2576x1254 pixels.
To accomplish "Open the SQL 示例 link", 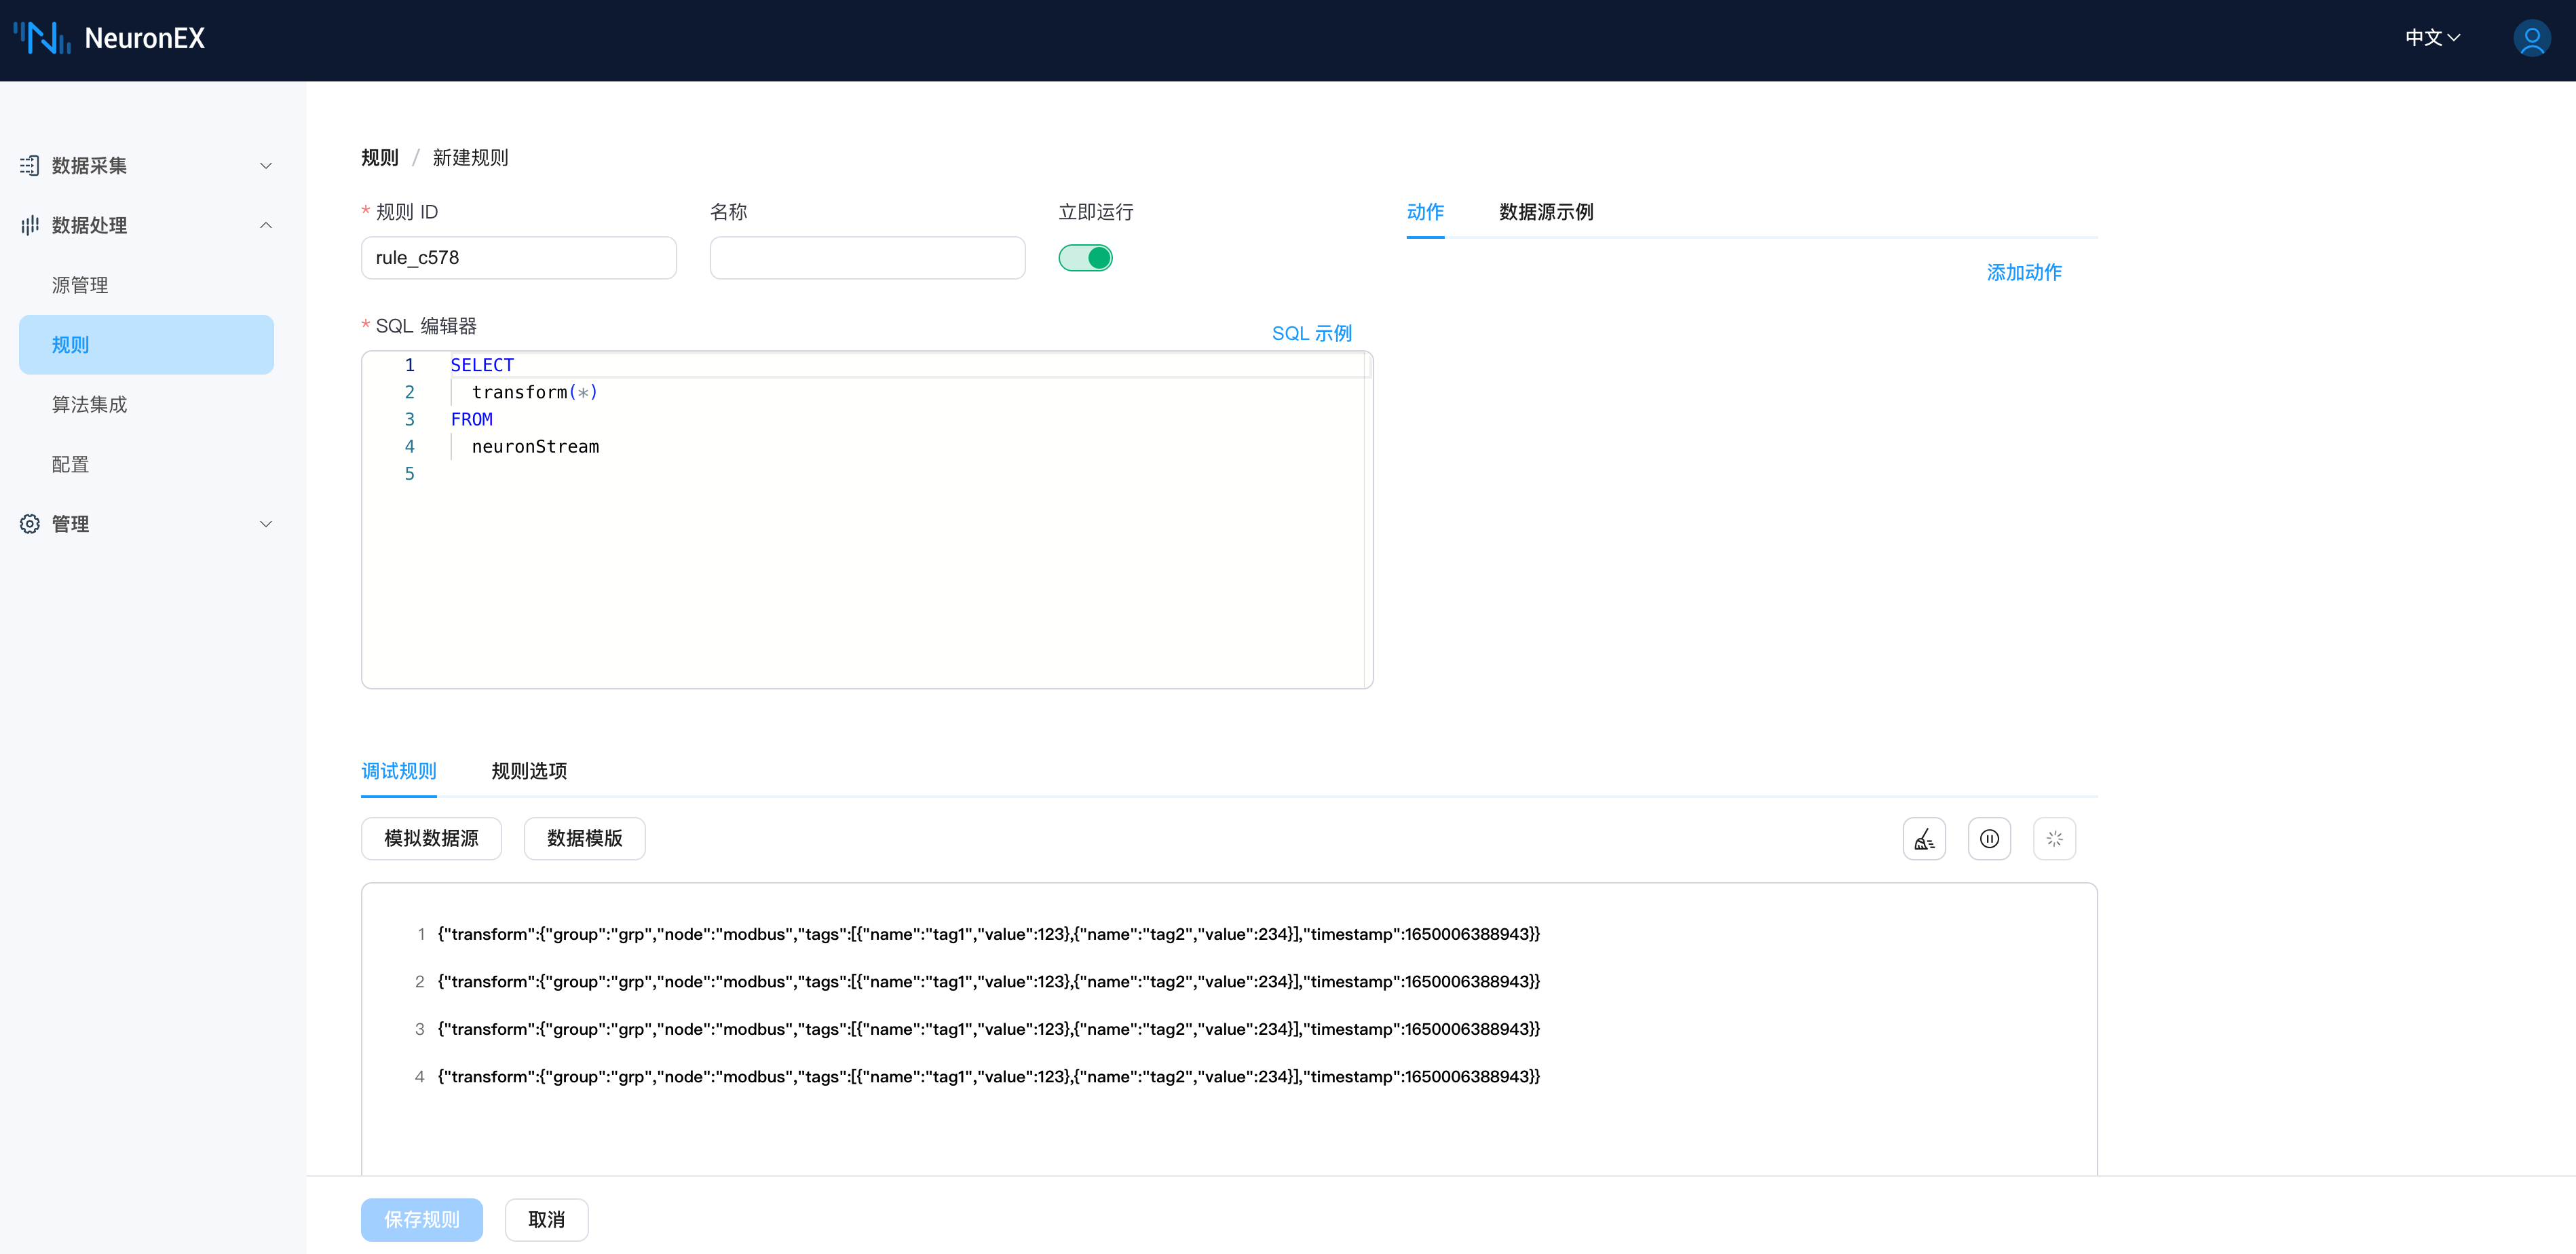I will click(1311, 333).
